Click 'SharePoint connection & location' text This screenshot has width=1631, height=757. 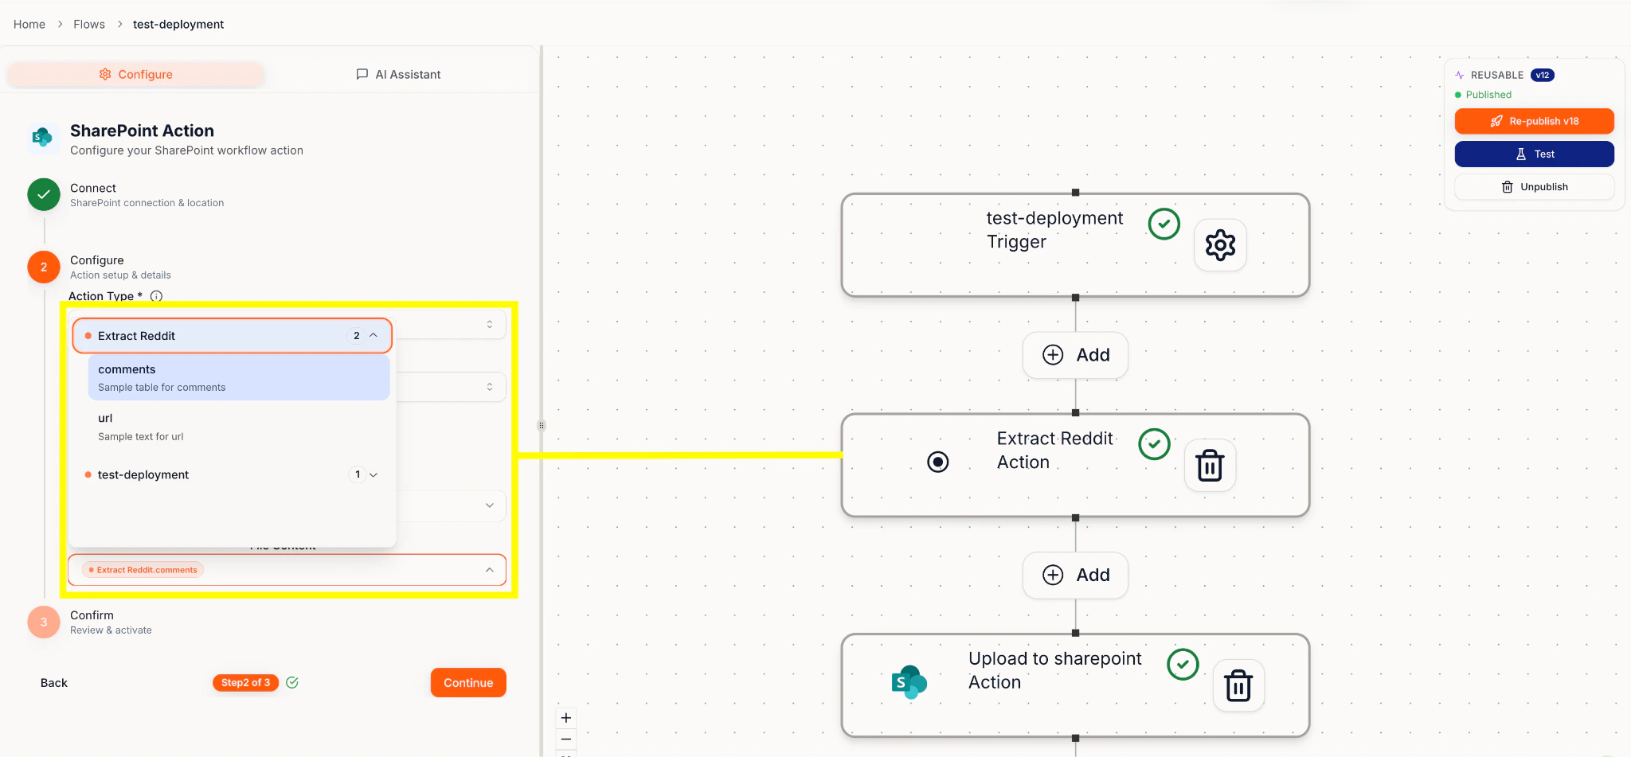147,203
